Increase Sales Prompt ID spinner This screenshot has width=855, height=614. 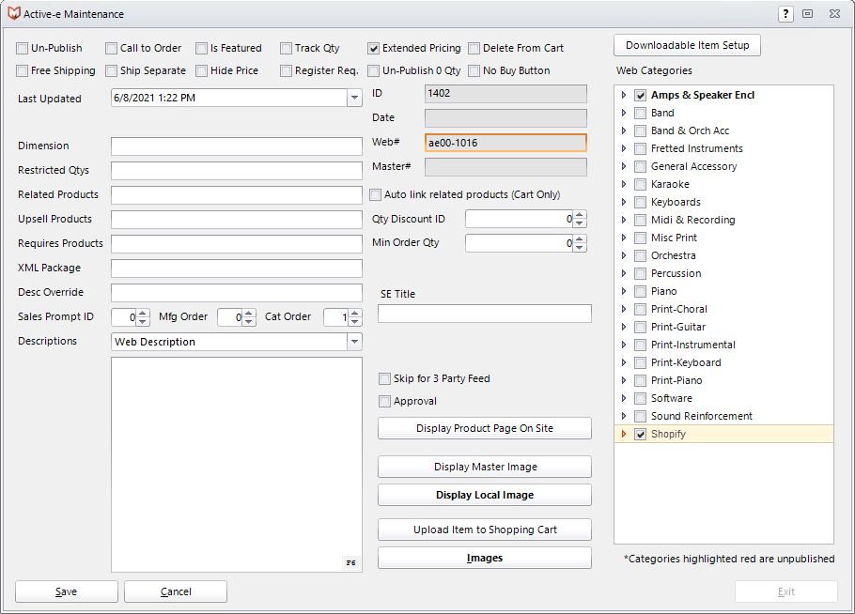click(x=143, y=313)
